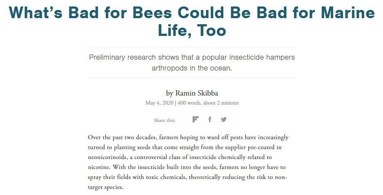383x195 pixels.
Task: Click 'Life, Too' in the headline
Action: (191, 31)
